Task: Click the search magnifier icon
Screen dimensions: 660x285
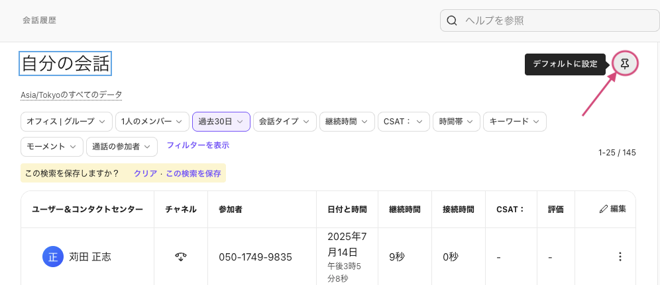Action: pyautogui.click(x=452, y=20)
